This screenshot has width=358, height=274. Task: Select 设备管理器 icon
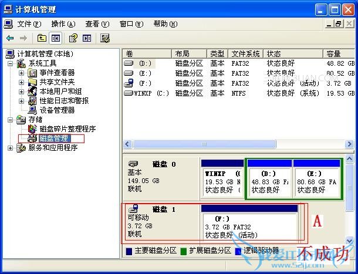[x=32, y=110]
